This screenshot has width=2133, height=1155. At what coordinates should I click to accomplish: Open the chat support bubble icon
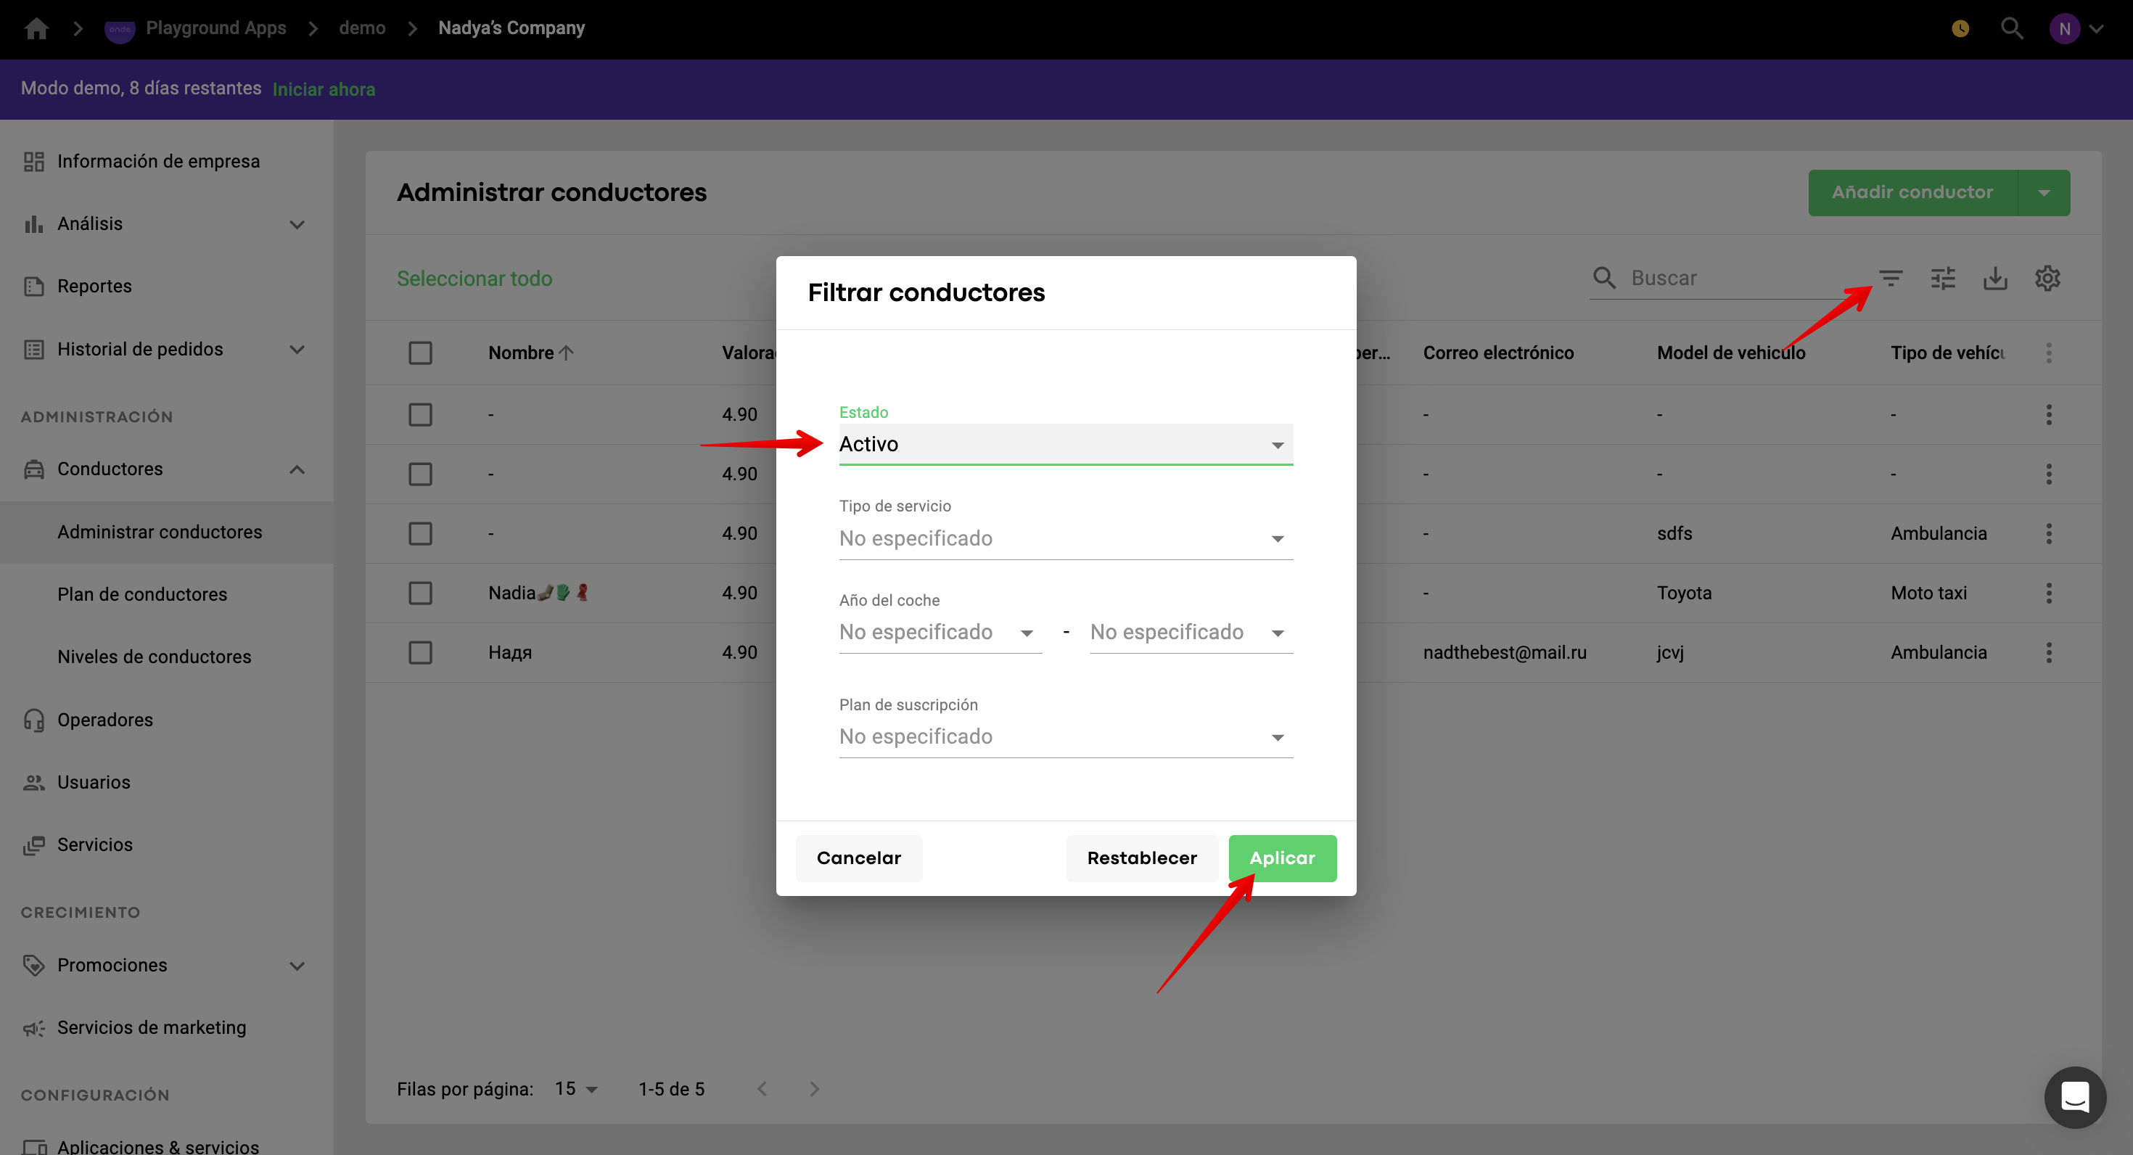click(2074, 1097)
